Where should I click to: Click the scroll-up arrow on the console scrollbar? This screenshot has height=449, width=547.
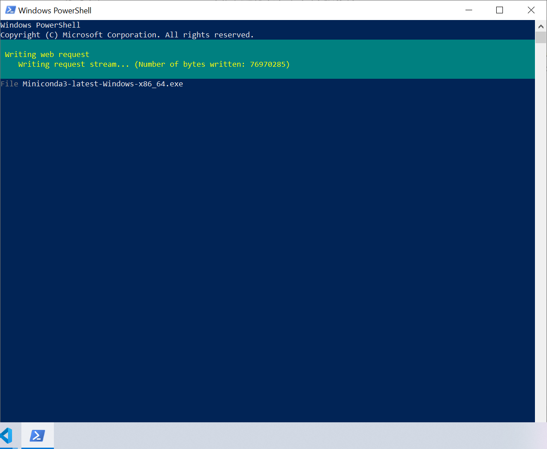pyautogui.click(x=541, y=26)
